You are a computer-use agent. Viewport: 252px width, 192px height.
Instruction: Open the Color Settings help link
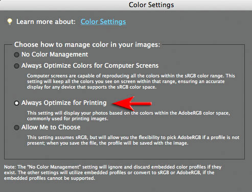click(103, 22)
